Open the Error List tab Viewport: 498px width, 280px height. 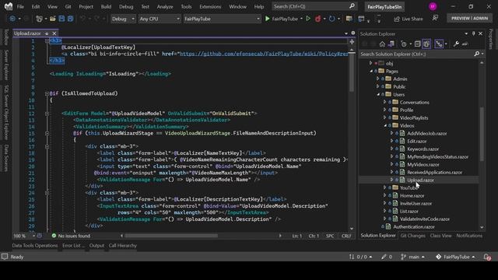pyautogui.click(x=72, y=246)
